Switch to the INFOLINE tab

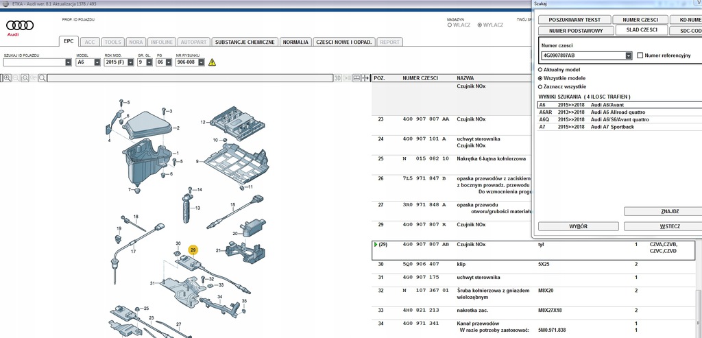[162, 42]
